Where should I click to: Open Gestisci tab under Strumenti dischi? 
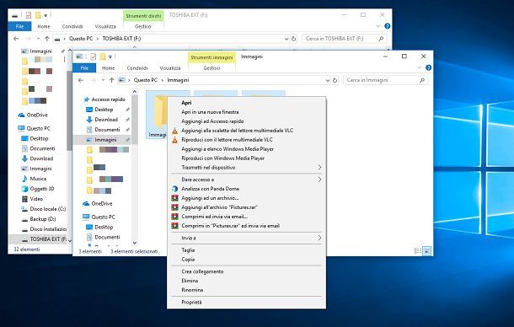tap(143, 27)
